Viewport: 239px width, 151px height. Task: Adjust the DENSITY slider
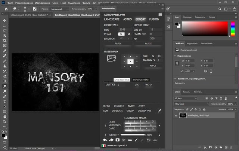(x=133, y=135)
